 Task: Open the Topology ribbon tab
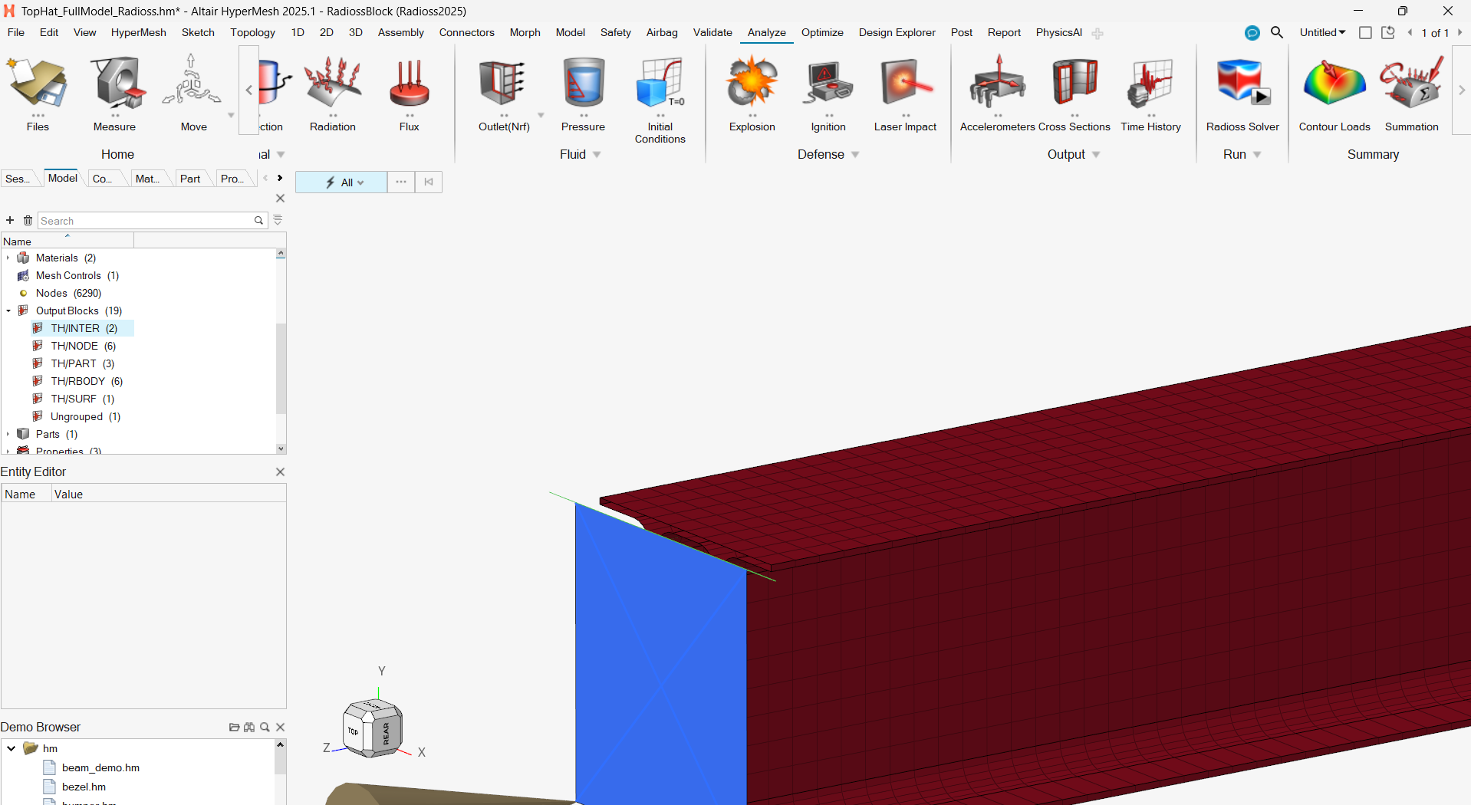(x=252, y=32)
